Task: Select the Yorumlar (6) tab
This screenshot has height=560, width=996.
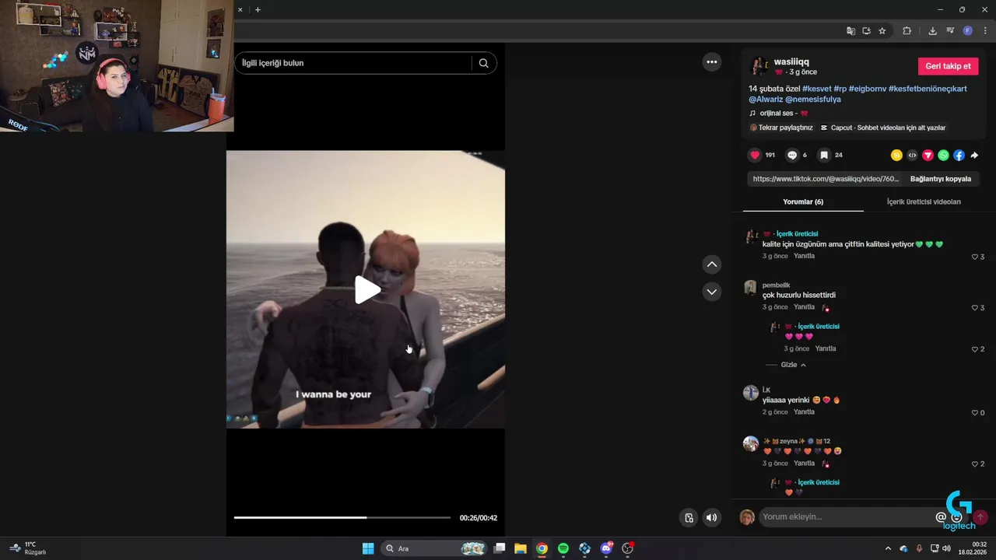Action: (803, 201)
